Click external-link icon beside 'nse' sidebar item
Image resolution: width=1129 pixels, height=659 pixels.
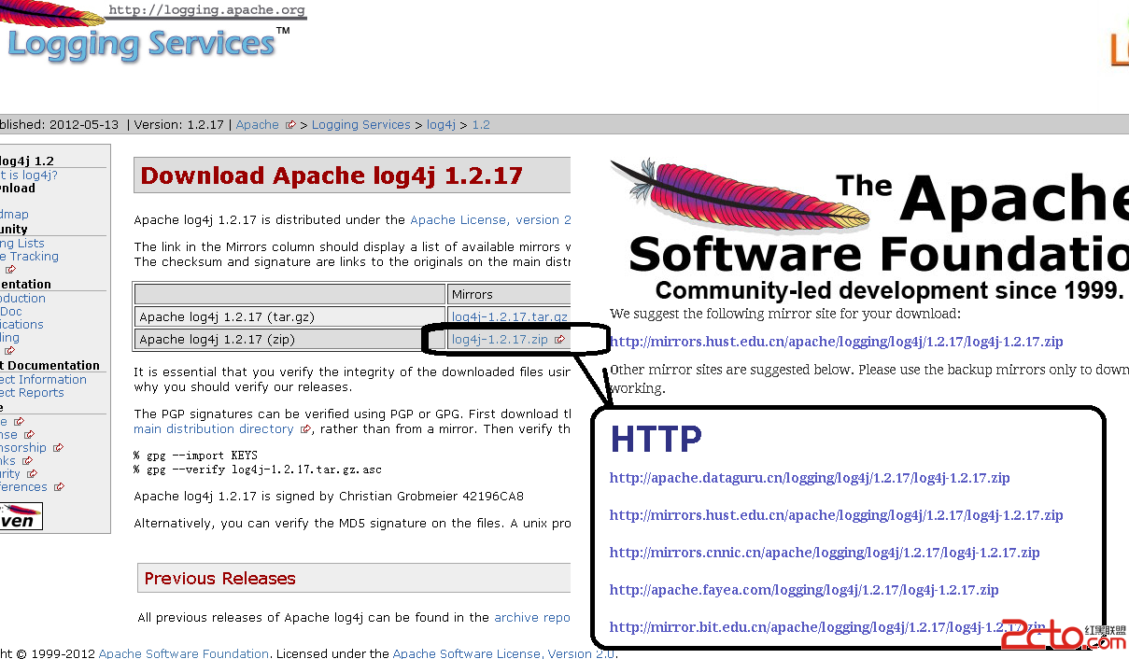(30, 435)
